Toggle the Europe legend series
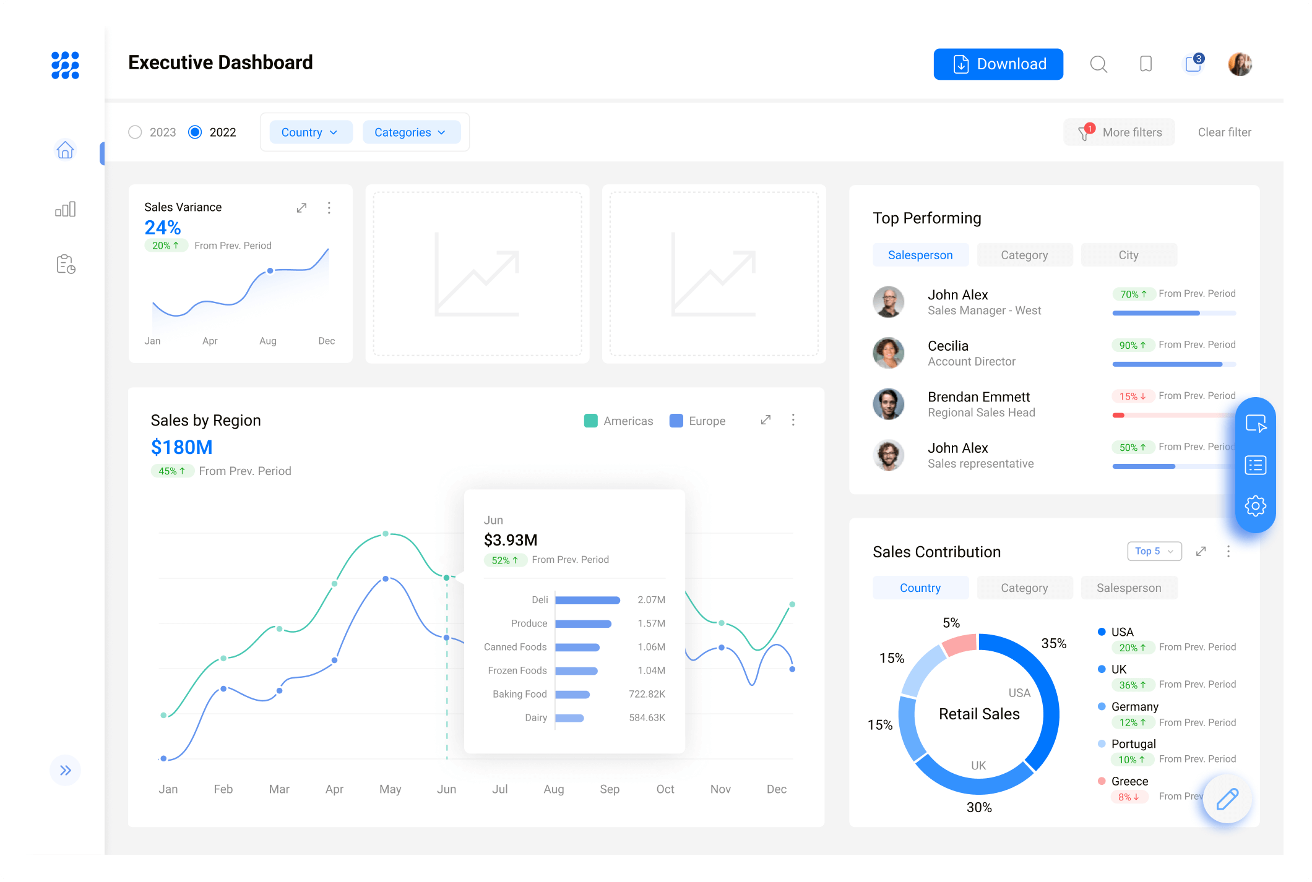The width and height of the screenshot is (1312, 882). click(x=697, y=421)
